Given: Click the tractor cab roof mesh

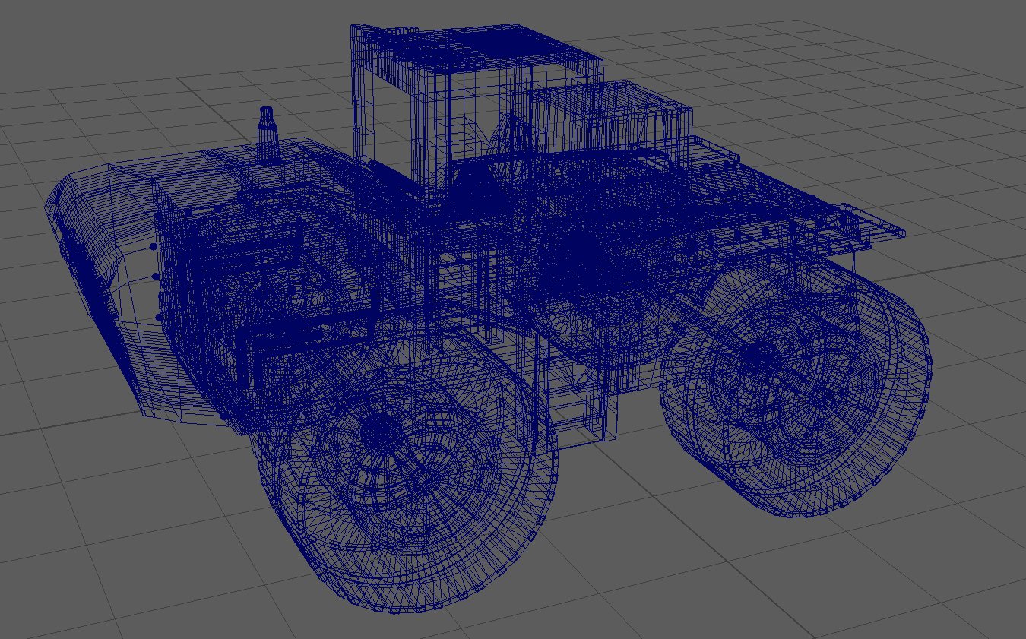Looking at the screenshot, I should [476, 50].
